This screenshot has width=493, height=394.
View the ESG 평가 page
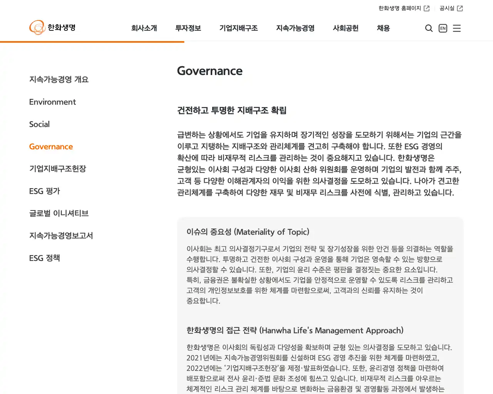44,191
